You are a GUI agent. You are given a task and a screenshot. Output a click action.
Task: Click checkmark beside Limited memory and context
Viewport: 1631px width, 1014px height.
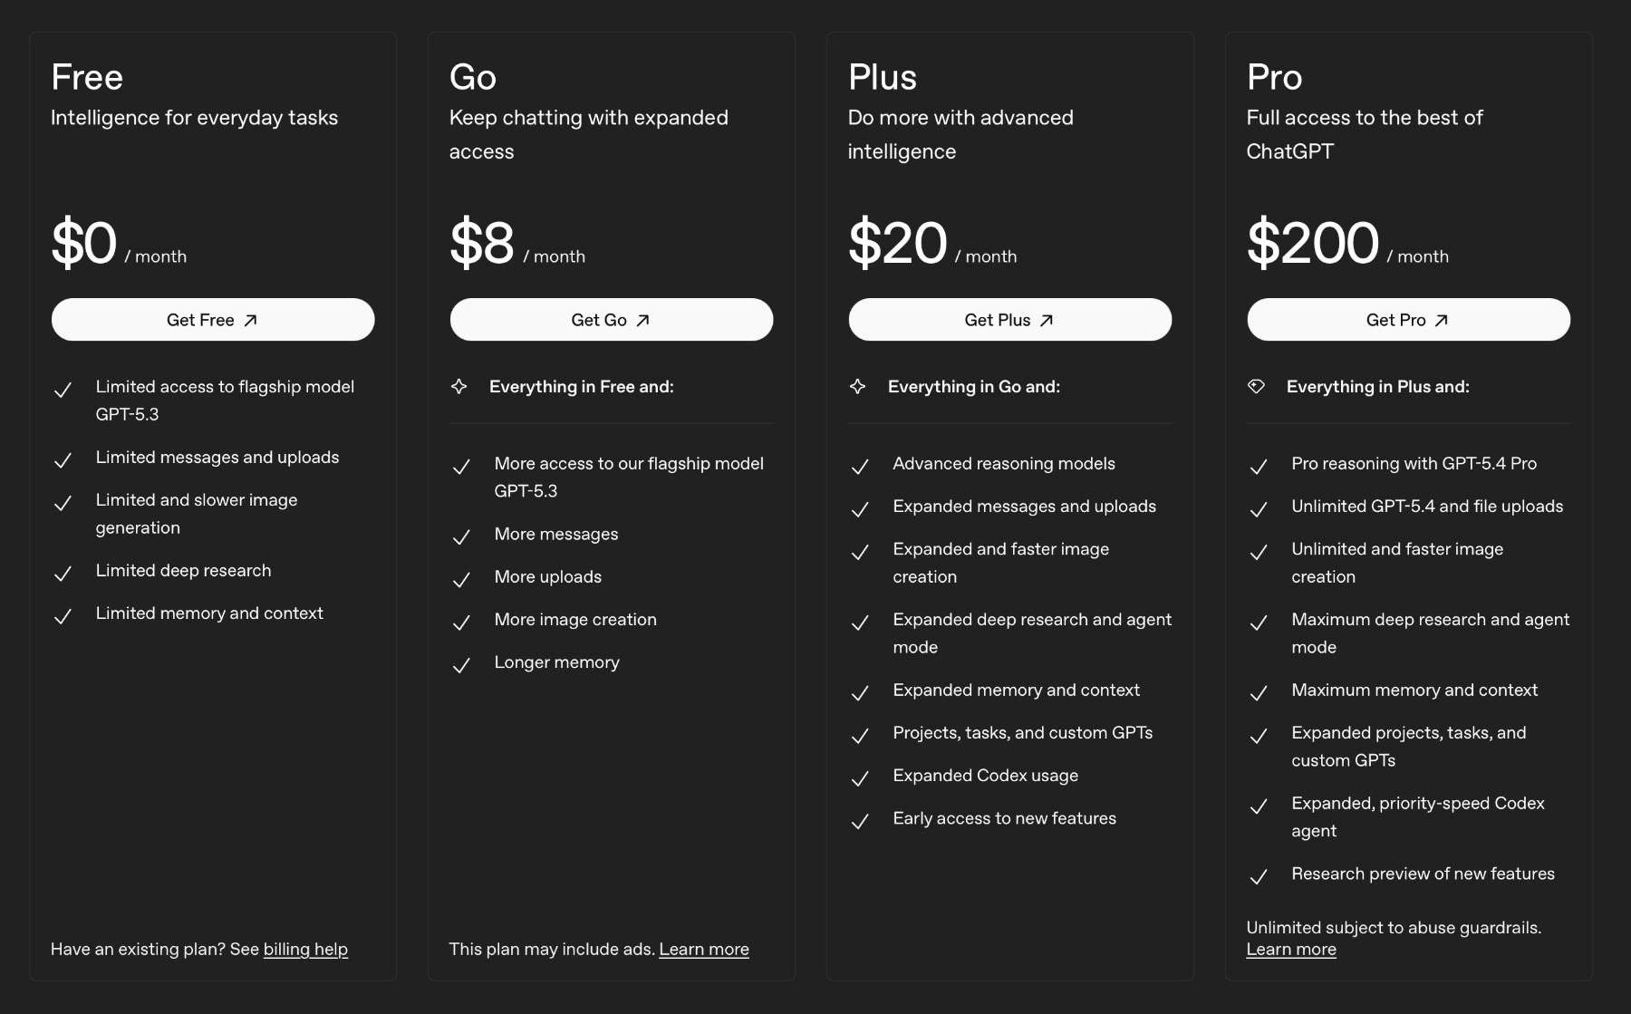click(x=63, y=616)
